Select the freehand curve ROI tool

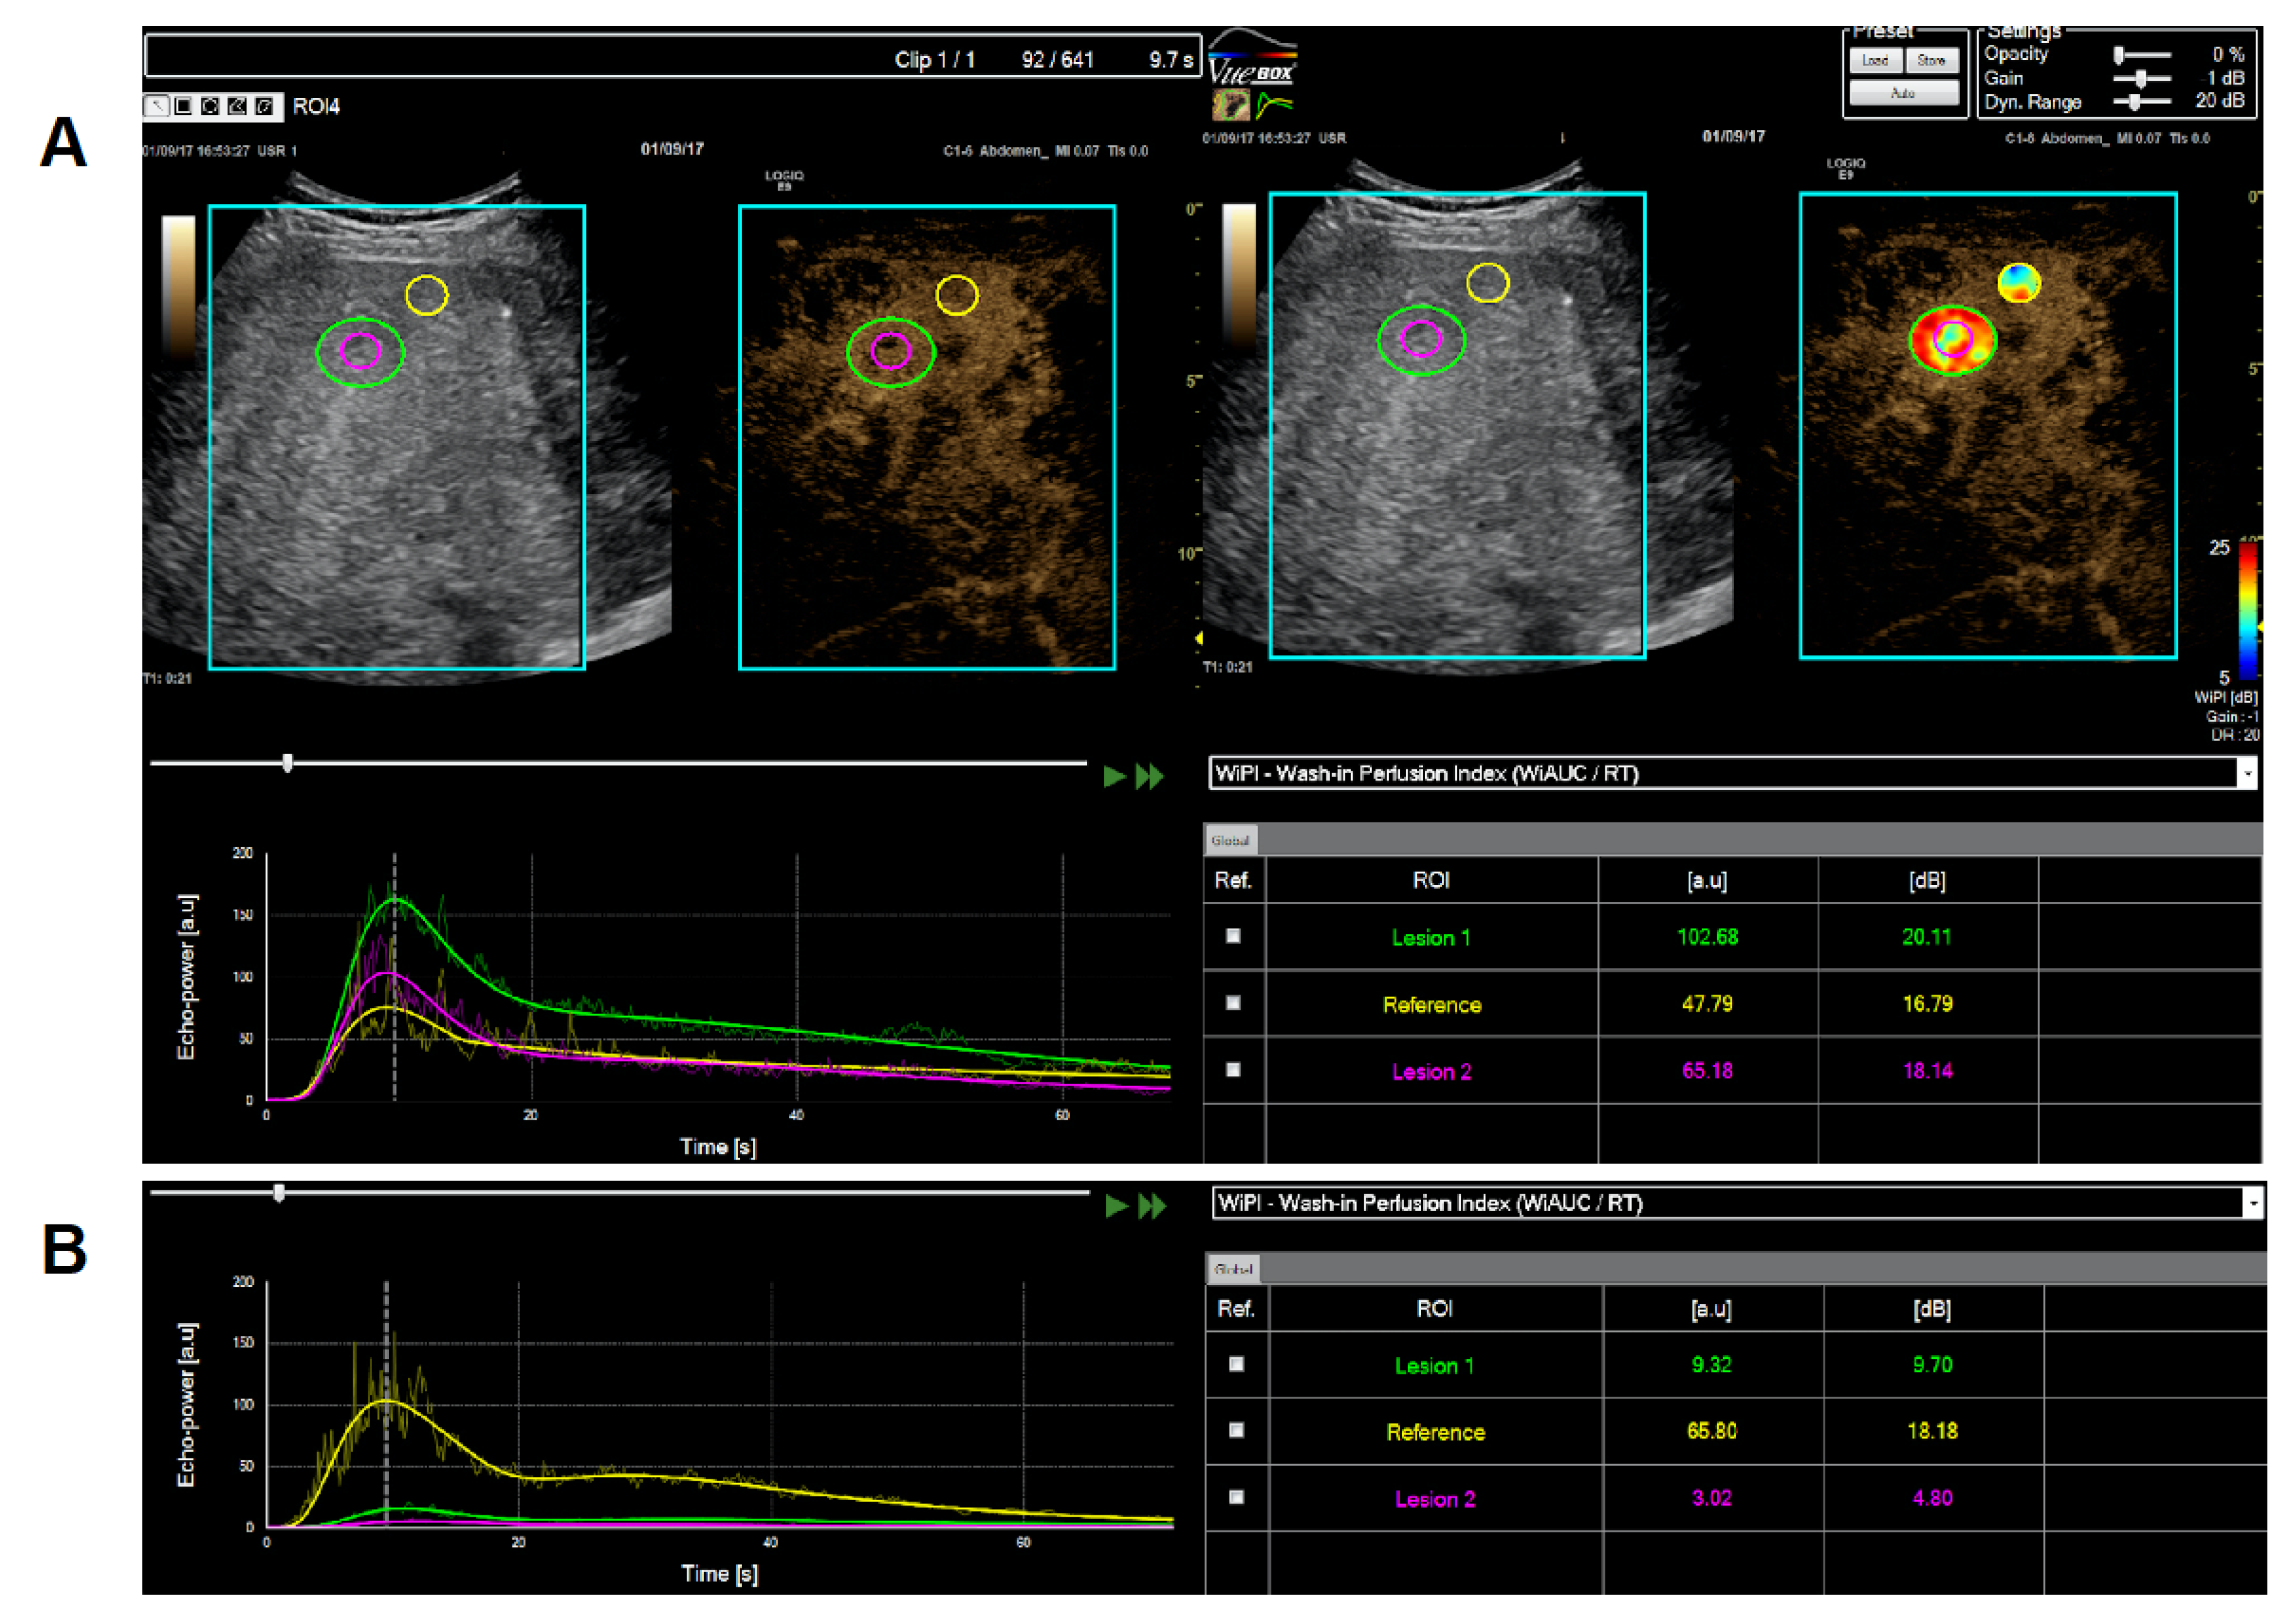[x=264, y=106]
